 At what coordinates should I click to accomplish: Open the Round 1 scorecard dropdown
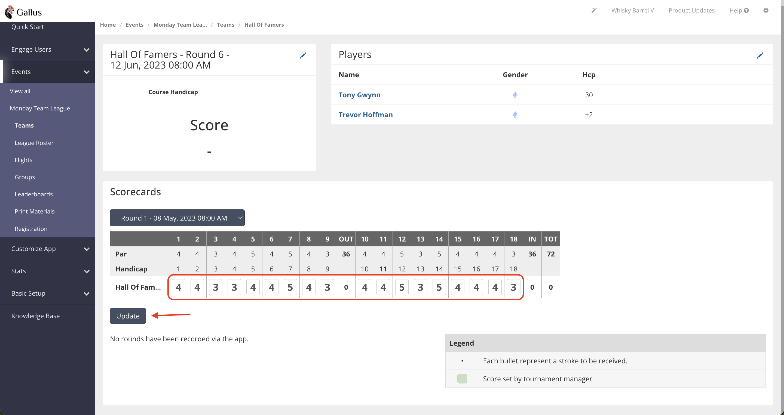177,218
